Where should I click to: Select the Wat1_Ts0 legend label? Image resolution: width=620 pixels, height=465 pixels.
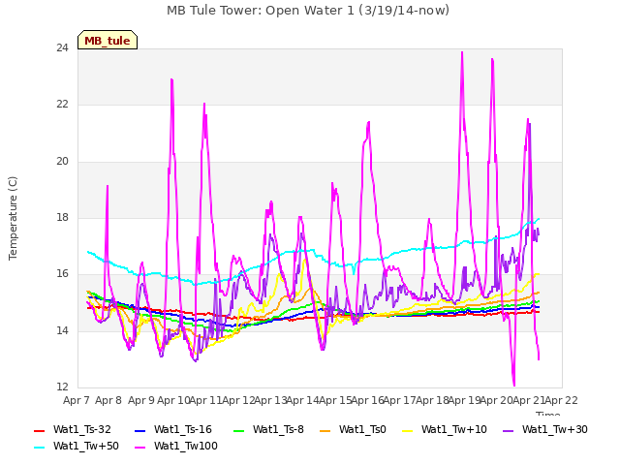point(362,429)
